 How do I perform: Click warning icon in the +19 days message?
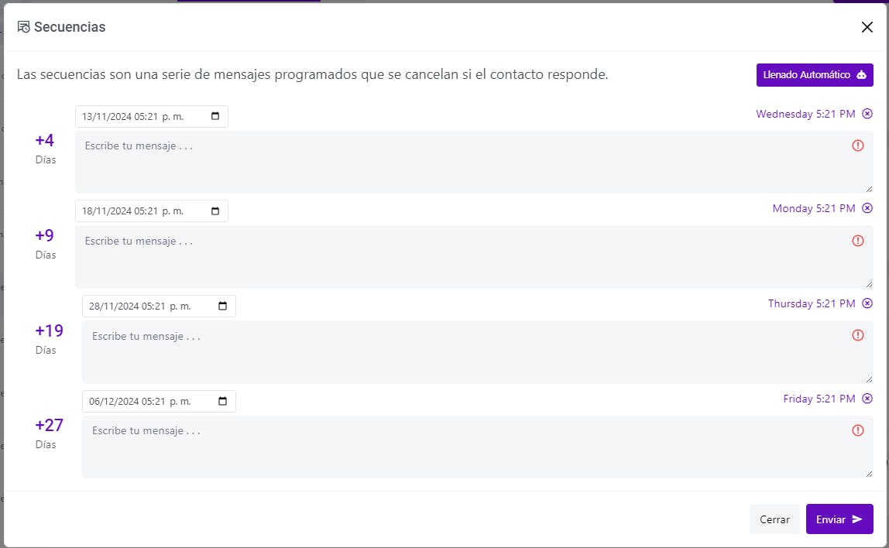point(858,335)
